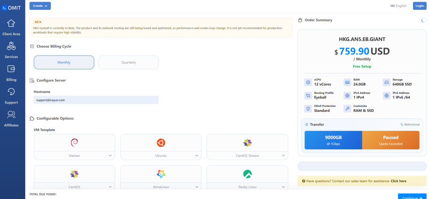Click the Login button
This screenshot has width=429, height=199.
[419, 6]
